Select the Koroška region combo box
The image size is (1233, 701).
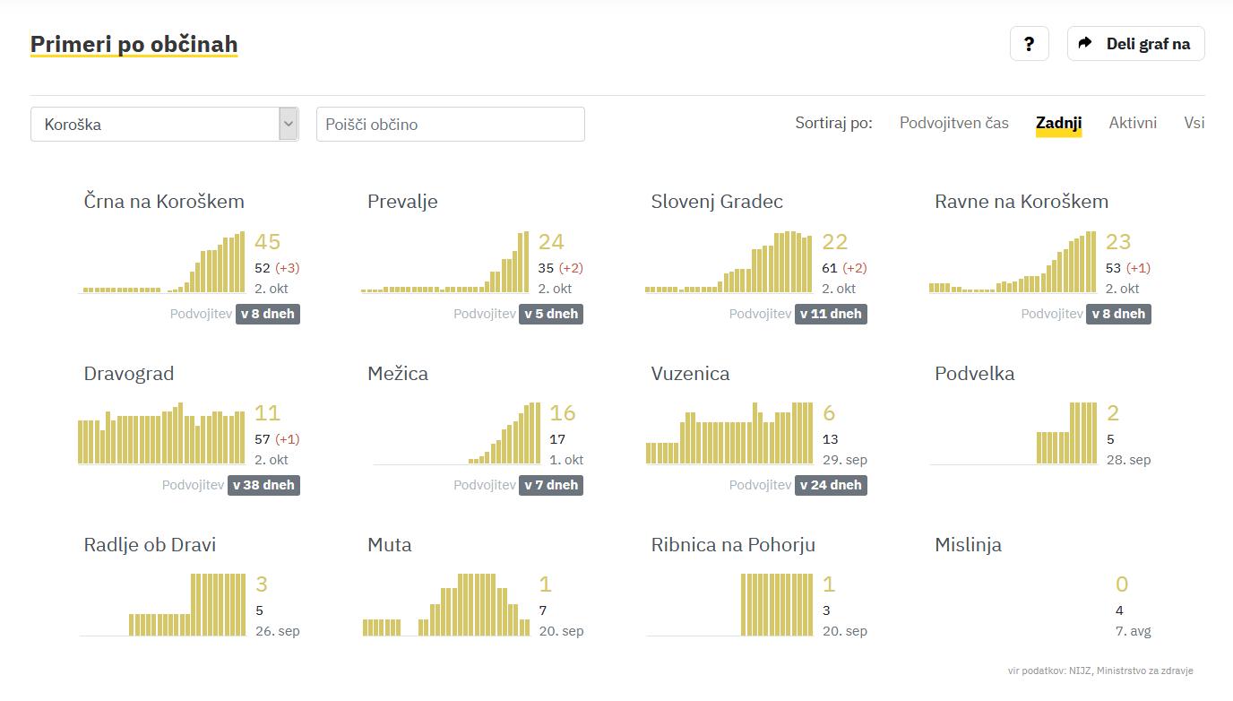point(155,124)
